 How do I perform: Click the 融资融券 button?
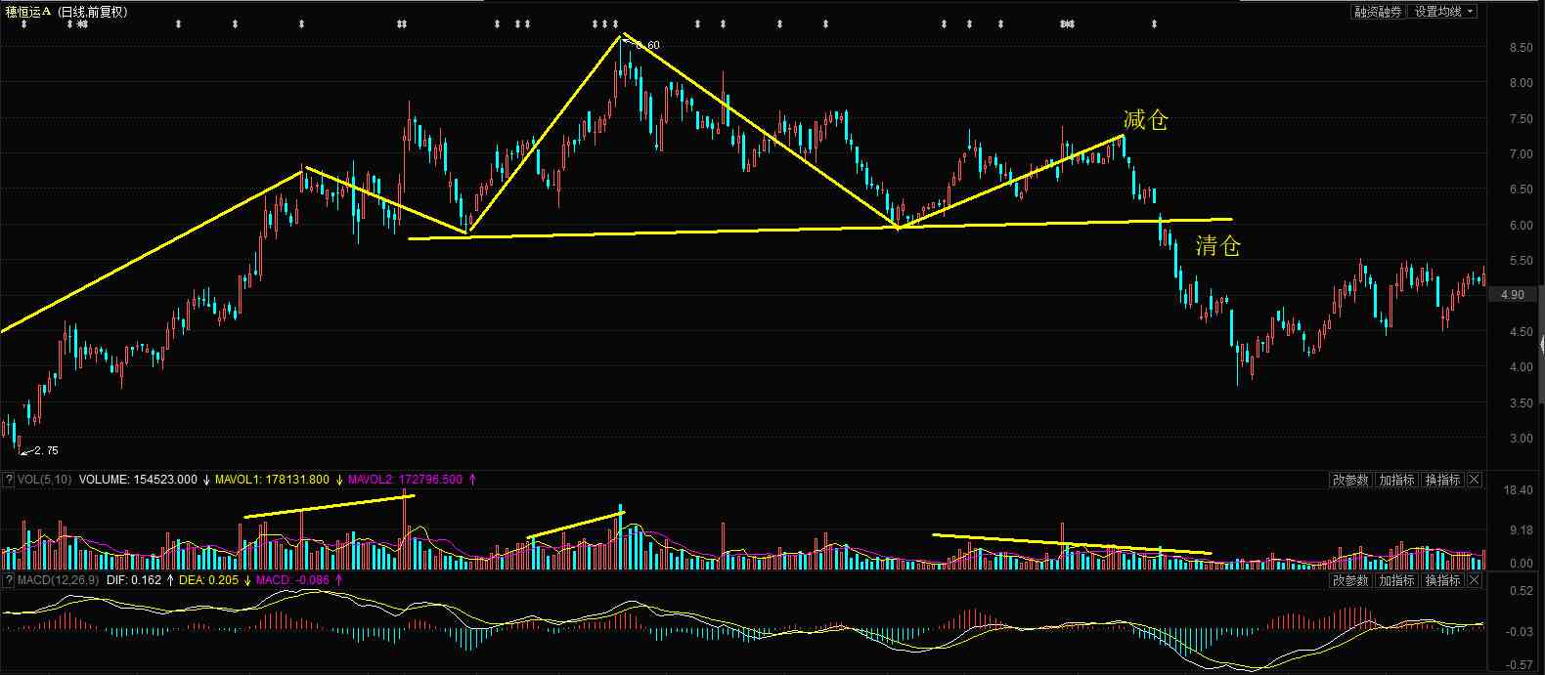(1378, 12)
